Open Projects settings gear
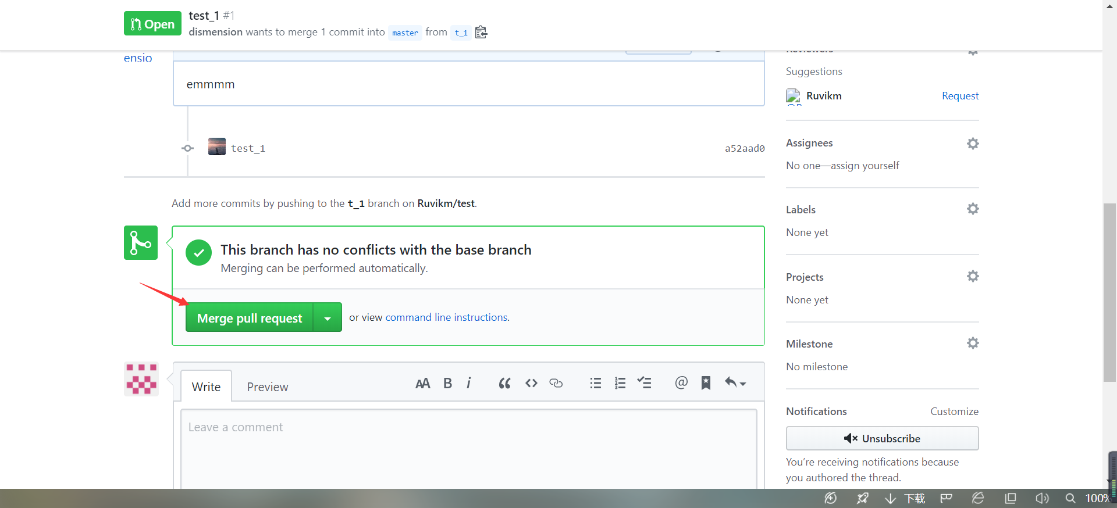1117x508 pixels. click(973, 276)
